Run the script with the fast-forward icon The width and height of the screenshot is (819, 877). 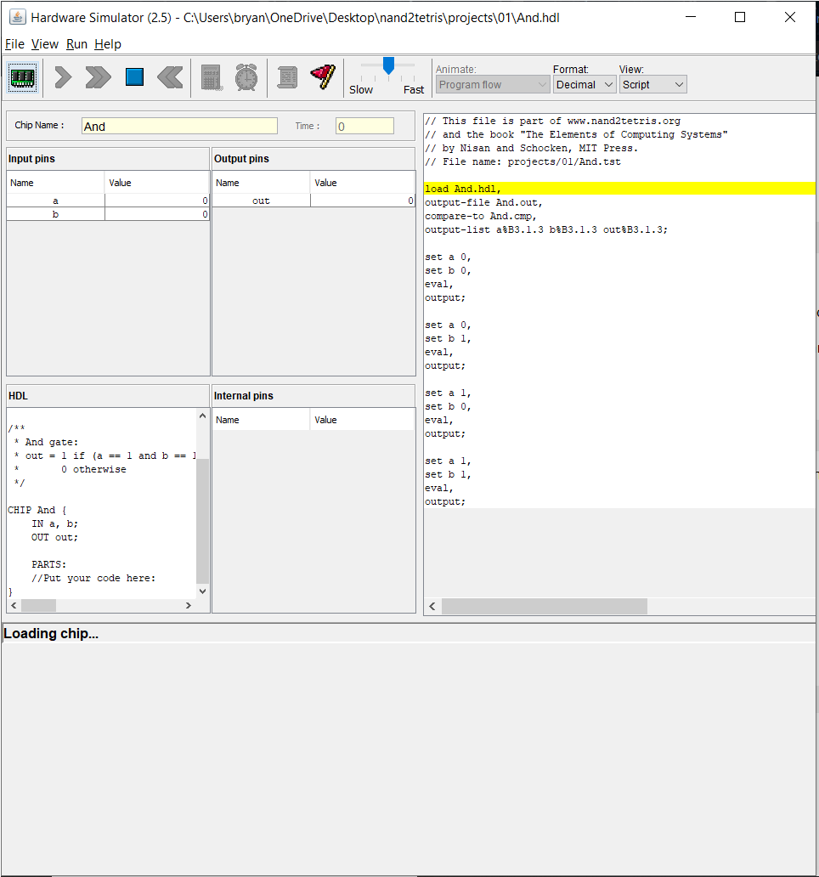tap(99, 77)
